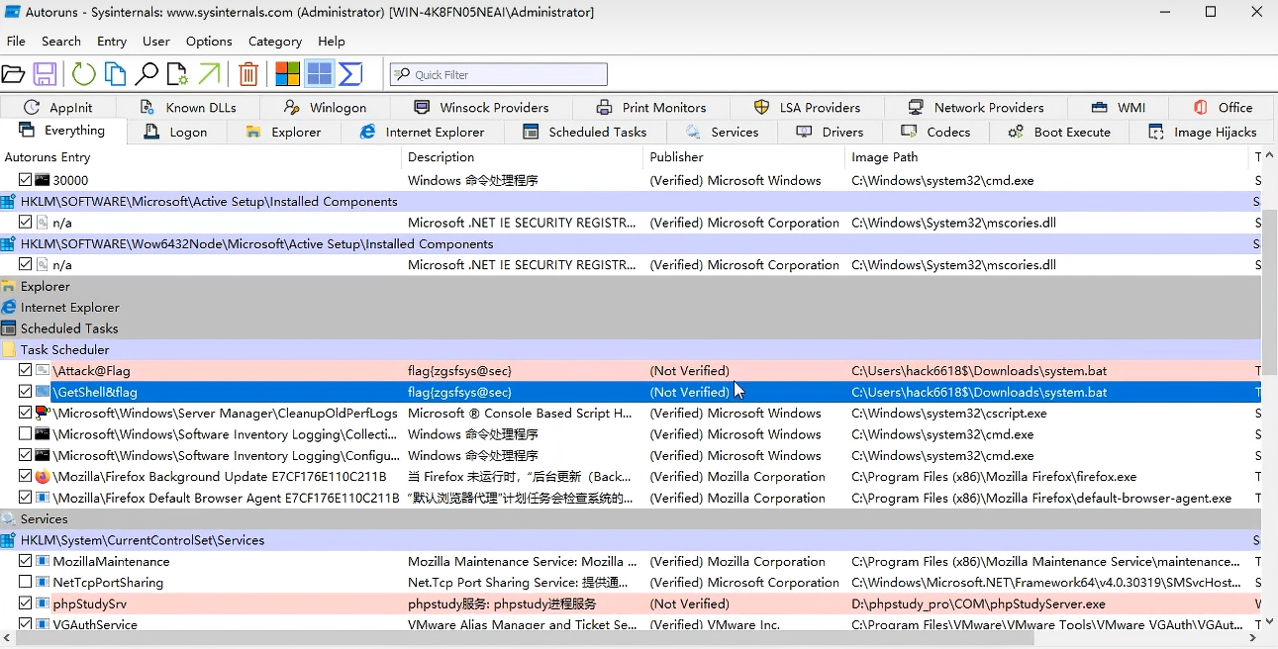This screenshot has height=649, width=1278.
Task: Switch to the WMI tab
Action: click(1118, 107)
